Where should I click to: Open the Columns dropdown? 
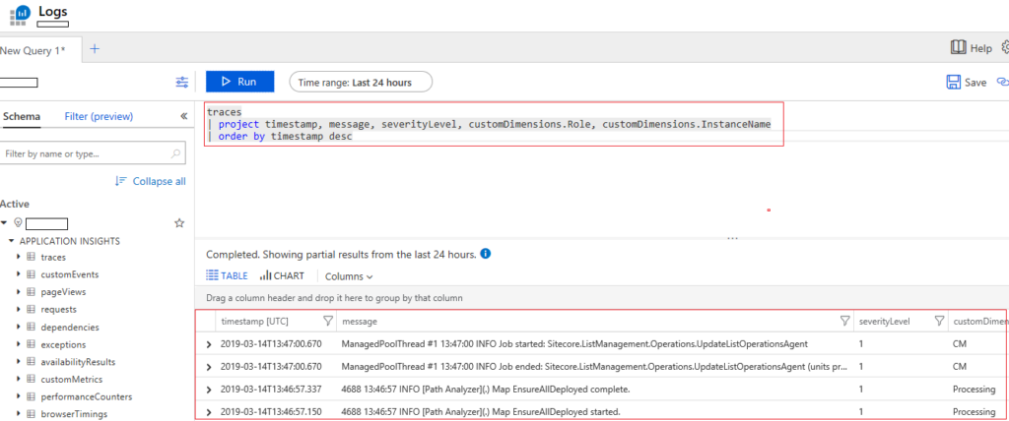point(349,276)
